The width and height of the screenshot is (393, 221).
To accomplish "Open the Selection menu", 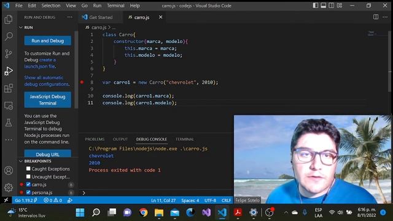I will coord(51,6).
